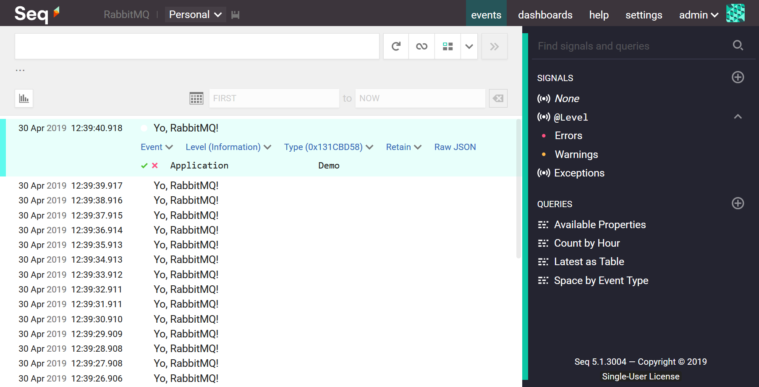Viewport: 759px width, 387px height.
Task: Add a new query with plus icon
Action: coord(738,203)
